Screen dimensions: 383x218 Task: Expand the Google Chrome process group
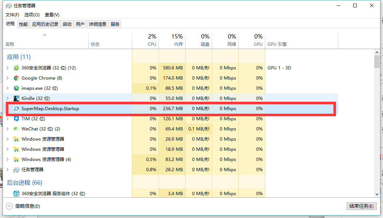pyautogui.click(x=8, y=78)
